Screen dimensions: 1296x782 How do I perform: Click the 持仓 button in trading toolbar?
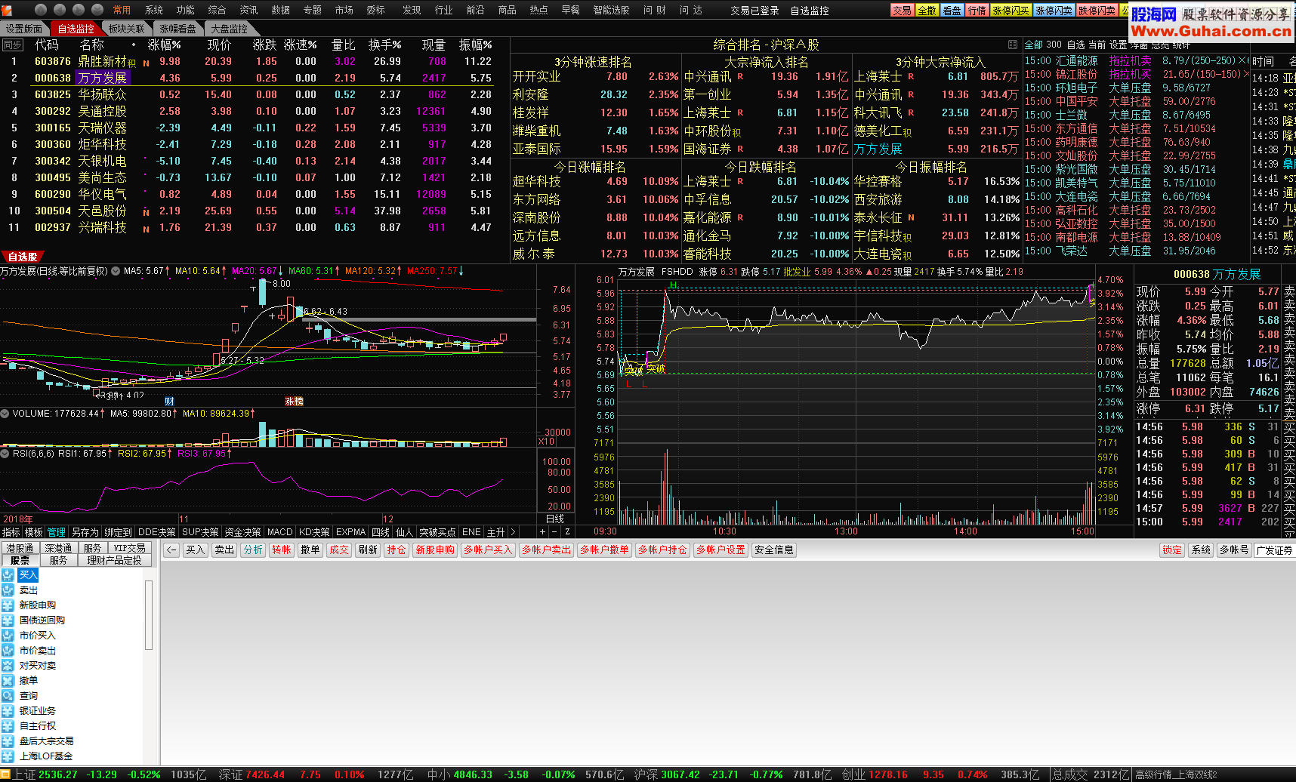tap(397, 550)
